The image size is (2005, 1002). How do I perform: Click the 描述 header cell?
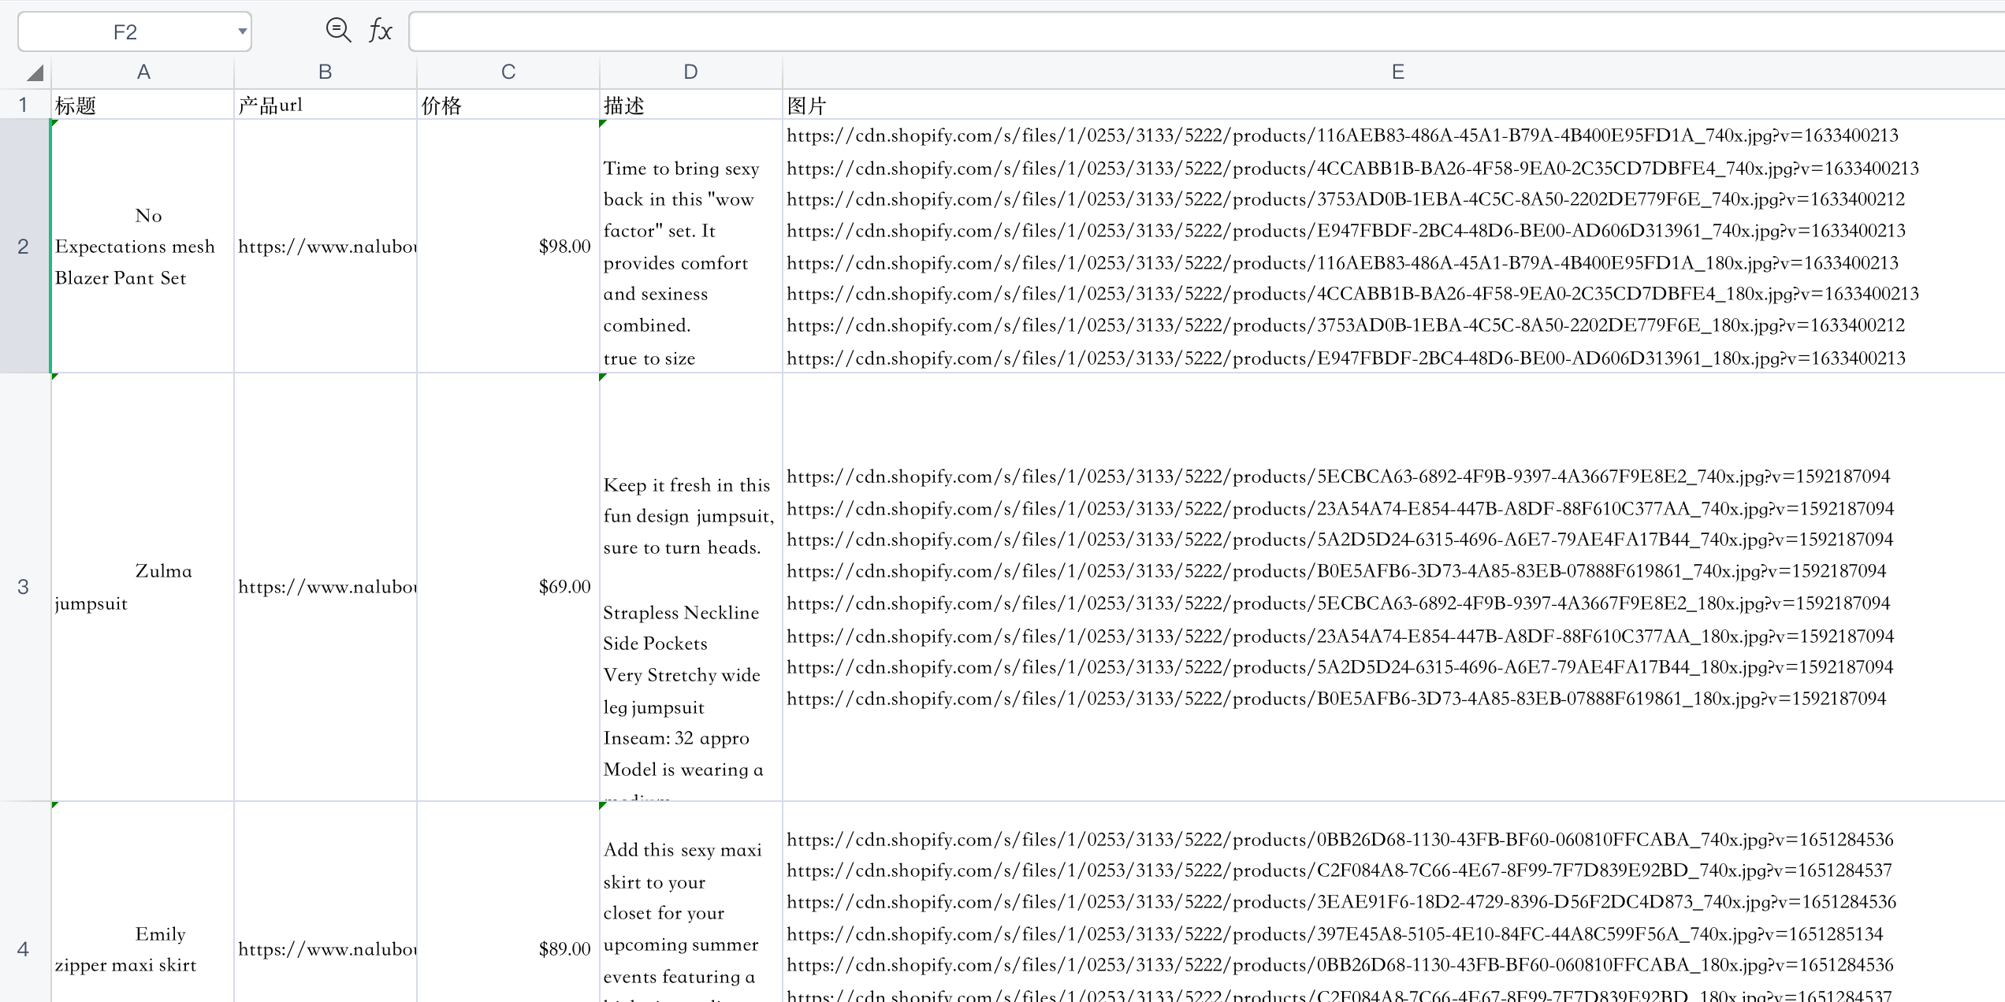691,105
